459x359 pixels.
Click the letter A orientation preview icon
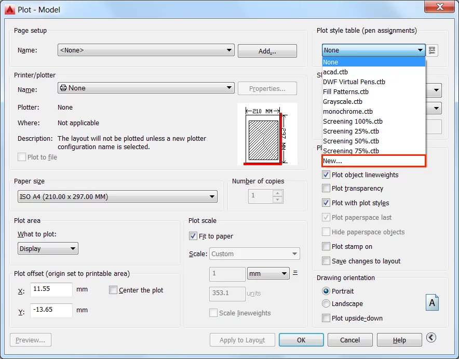coord(432,302)
